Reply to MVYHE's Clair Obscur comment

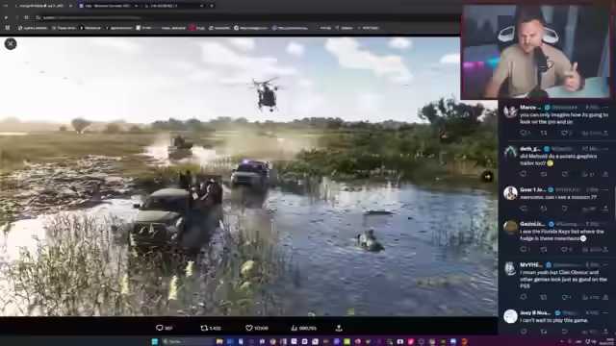(x=524, y=297)
